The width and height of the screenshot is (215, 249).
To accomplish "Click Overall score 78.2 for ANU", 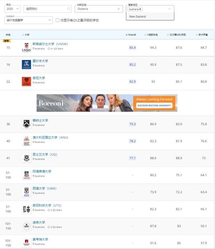I will coord(133,141).
